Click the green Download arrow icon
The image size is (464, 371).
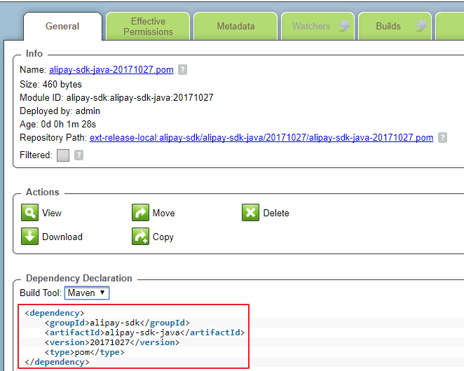pos(29,236)
